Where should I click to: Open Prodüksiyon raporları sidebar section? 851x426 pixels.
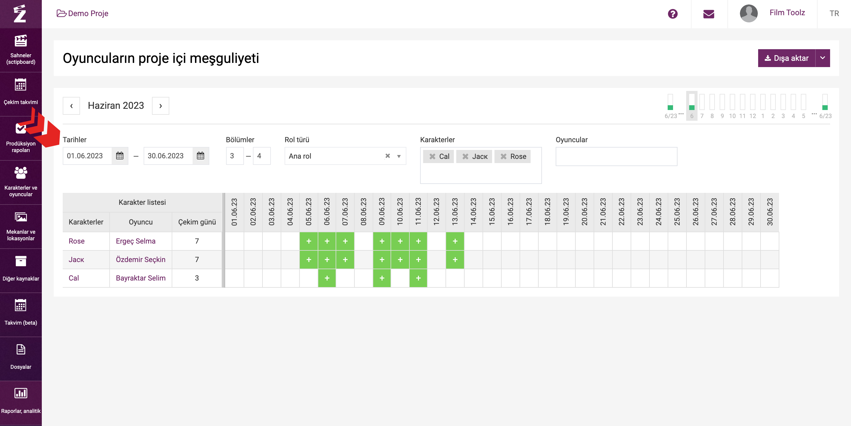click(21, 139)
